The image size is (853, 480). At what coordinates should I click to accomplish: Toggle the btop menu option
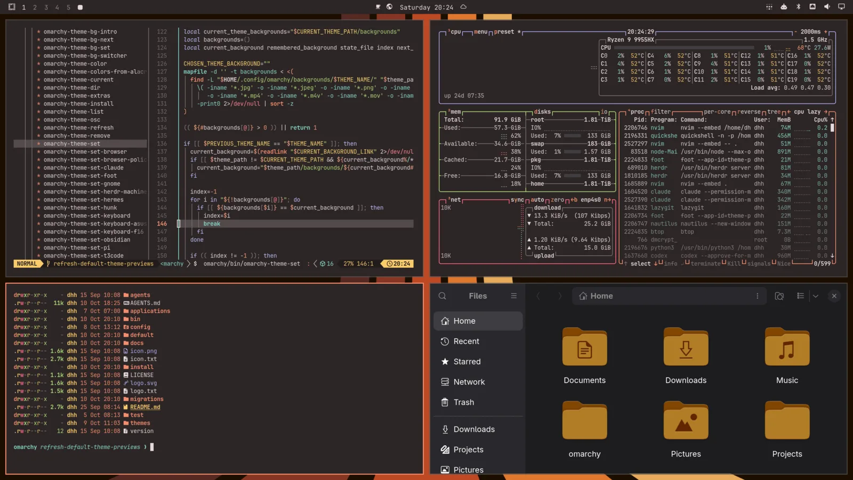click(x=480, y=32)
